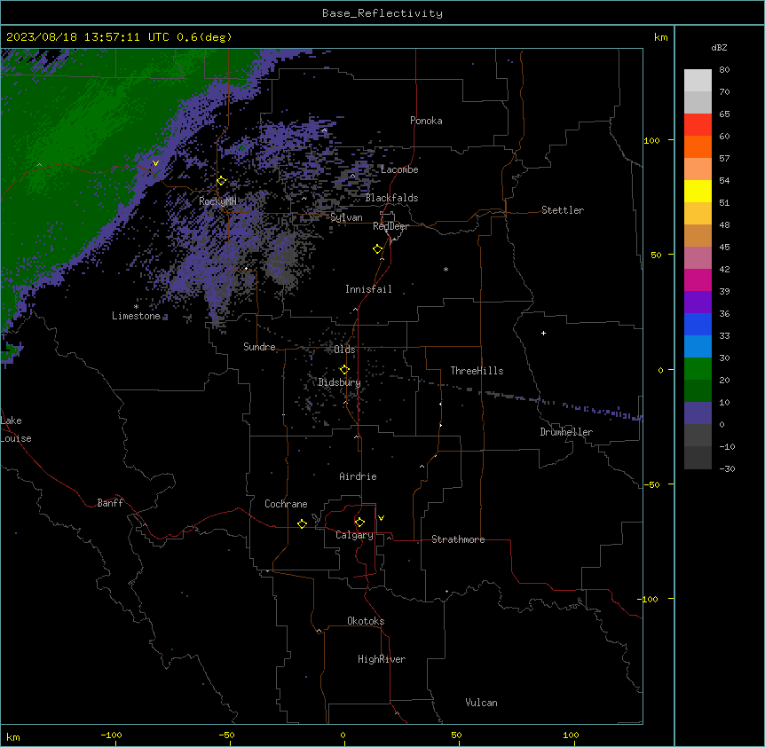Click the RedDeer city label
This screenshot has height=747, width=765.
tap(390, 226)
